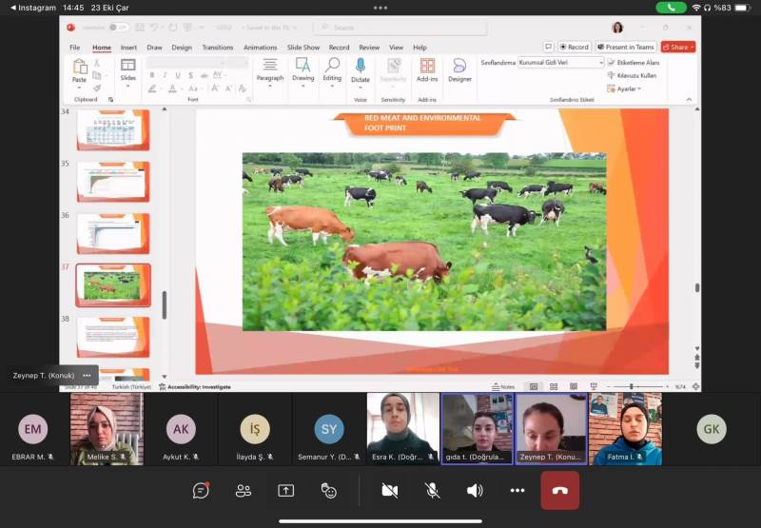The image size is (761, 528).
Task: Change the speaker audio output
Action: coord(475,491)
